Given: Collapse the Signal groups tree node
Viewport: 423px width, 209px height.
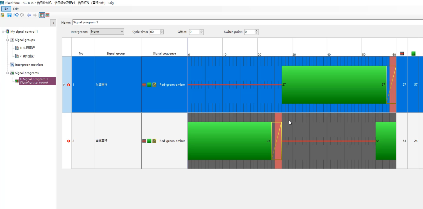Looking at the screenshot, I should click(x=8, y=40).
